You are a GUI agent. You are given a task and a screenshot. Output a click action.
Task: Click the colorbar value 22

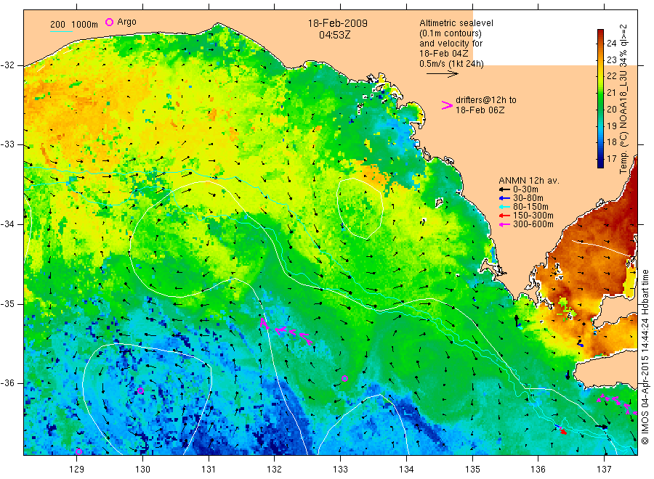coord(611,75)
